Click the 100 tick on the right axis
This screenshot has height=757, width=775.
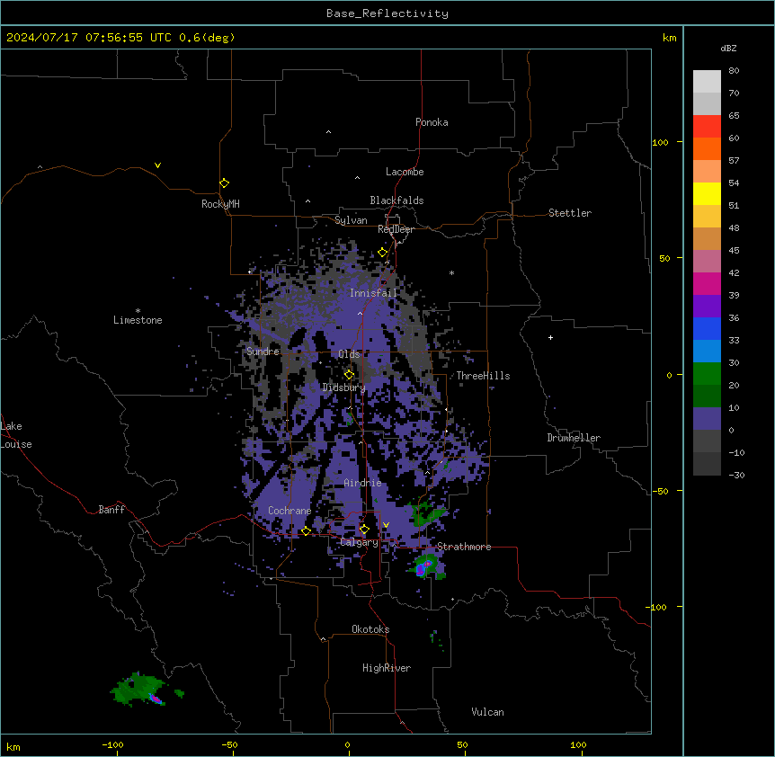pyautogui.click(x=660, y=142)
